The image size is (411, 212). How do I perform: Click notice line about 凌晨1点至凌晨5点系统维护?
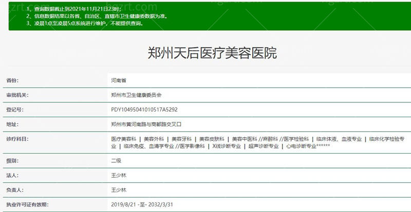(x=85, y=23)
